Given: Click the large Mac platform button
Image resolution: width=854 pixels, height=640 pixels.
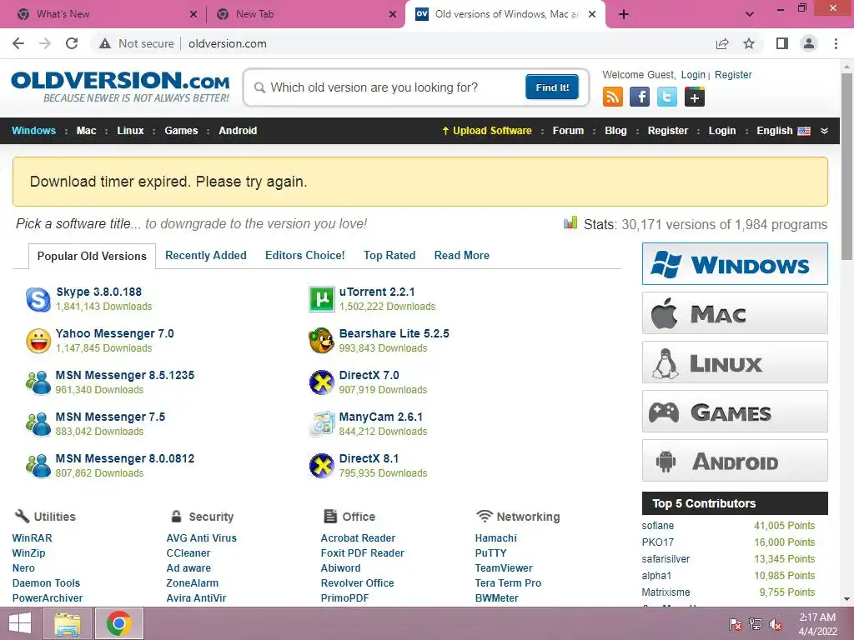Looking at the screenshot, I should pos(735,313).
